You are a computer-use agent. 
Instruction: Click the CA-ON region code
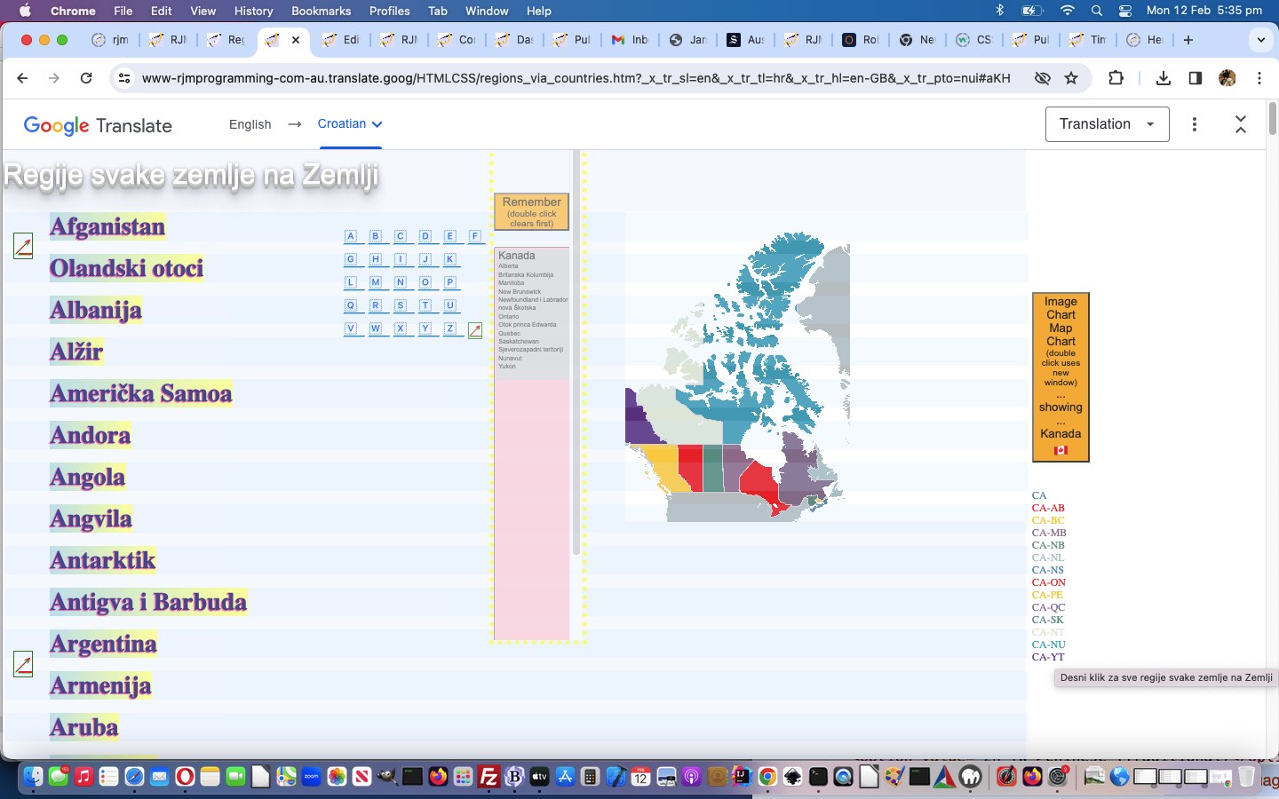tap(1048, 582)
